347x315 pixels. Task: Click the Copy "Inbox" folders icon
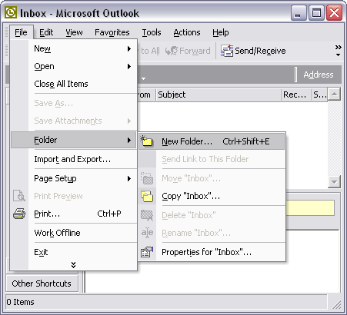147,196
